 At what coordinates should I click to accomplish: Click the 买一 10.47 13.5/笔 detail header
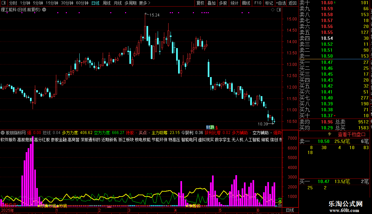tap(334, 181)
